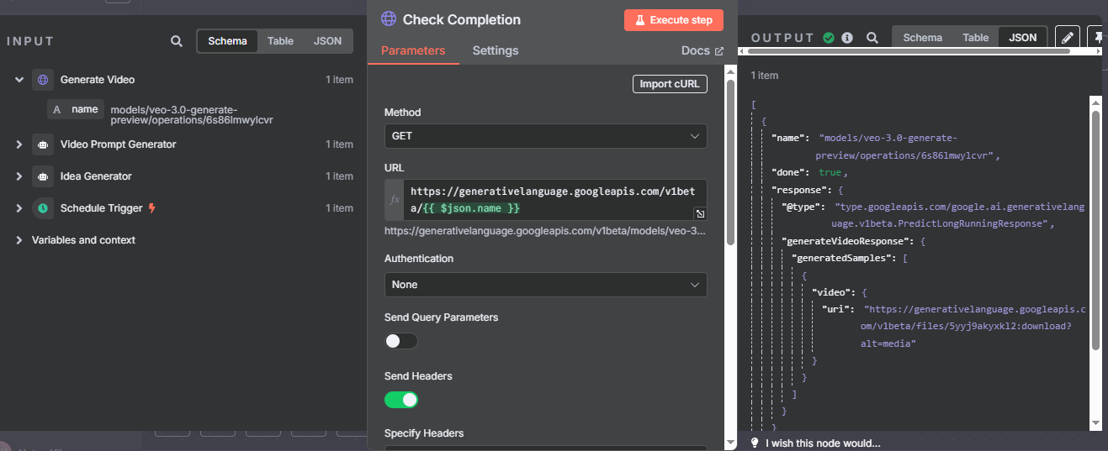
Task: Click the search icon in INPUT panel
Action: pos(176,41)
